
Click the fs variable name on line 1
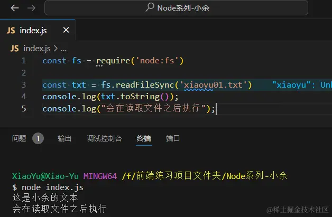(x=77, y=61)
